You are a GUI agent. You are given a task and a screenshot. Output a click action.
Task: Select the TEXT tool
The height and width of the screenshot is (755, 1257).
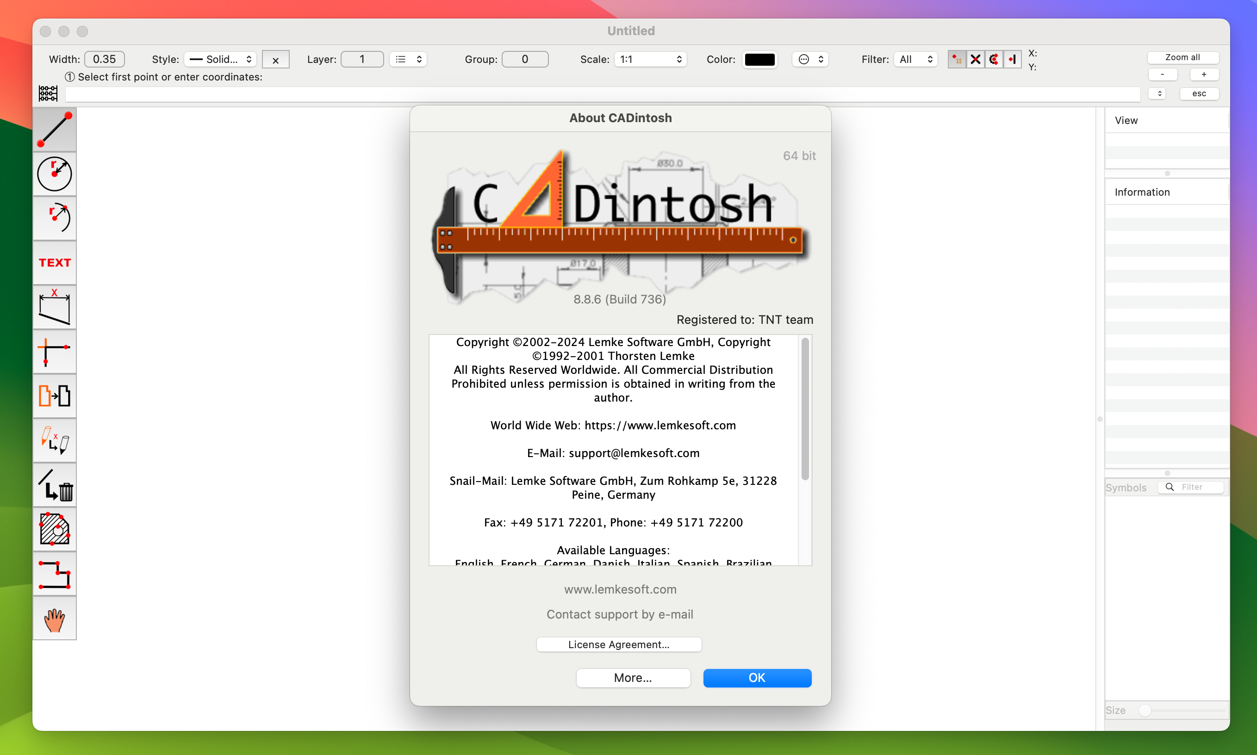tap(55, 262)
